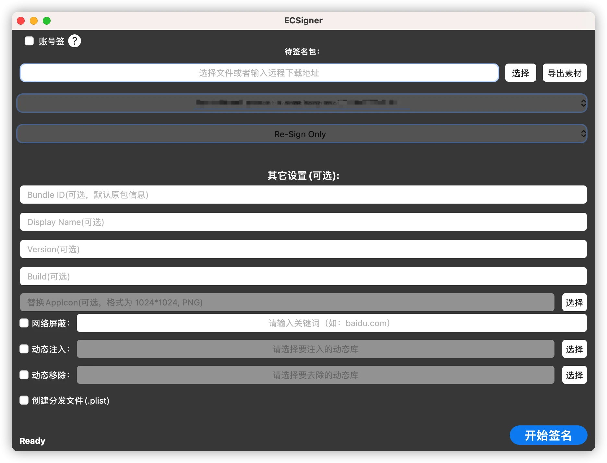This screenshot has width=607, height=463.
Task: Toggle the 网络屏蔽 checkbox
Action: point(24,323)
